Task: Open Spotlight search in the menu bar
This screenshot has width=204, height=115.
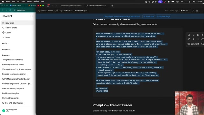Action: tap(186, 2)
